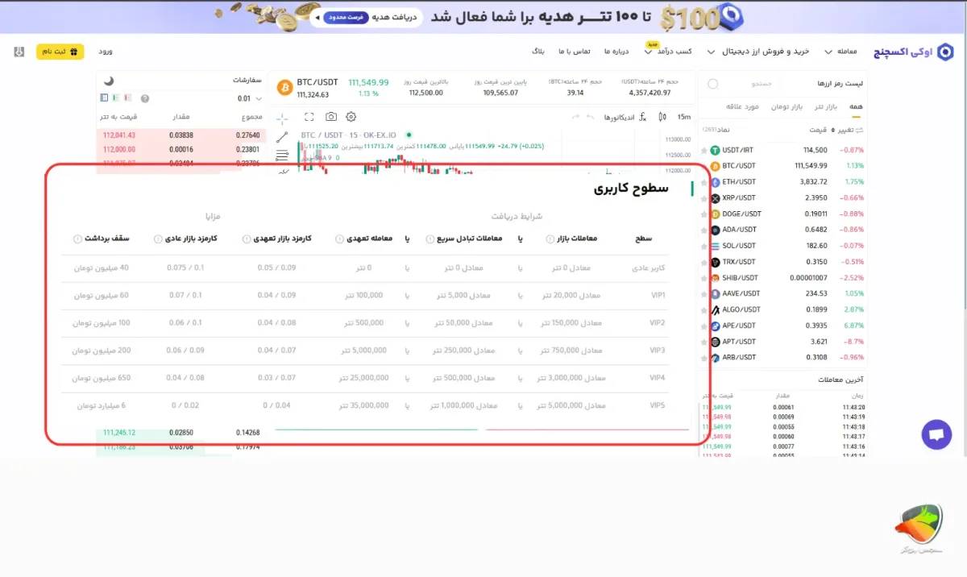Click info icon beside معامله تعهدی
Viewport: 967px width, 577px height.
click(340, 239)
